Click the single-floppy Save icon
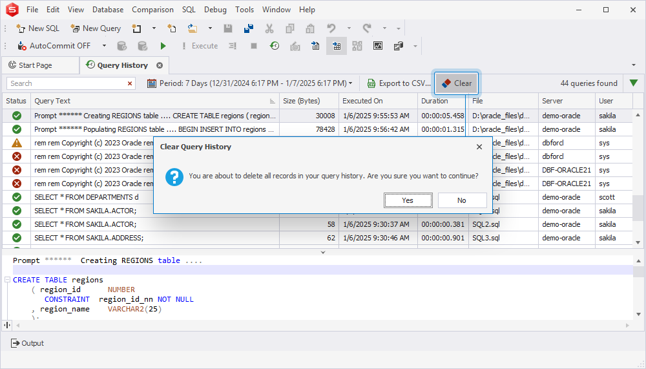This screenshot has height=369, width=646. 228,28
